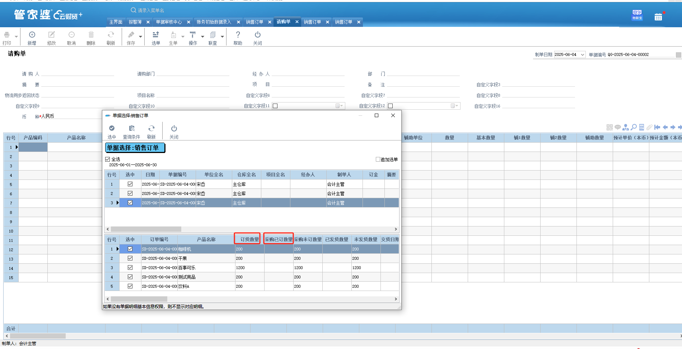Click the 新增 (New) toolbar icon

(32, 35)
